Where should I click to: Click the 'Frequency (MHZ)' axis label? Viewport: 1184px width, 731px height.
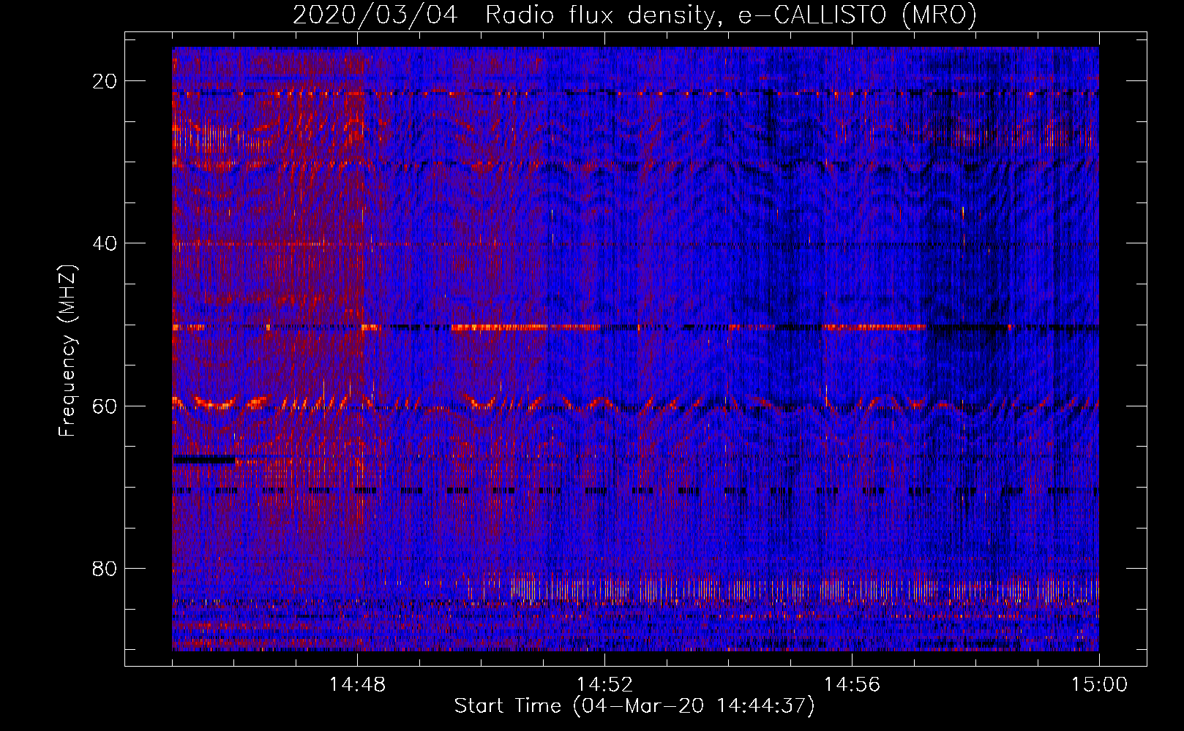(67, 351)
